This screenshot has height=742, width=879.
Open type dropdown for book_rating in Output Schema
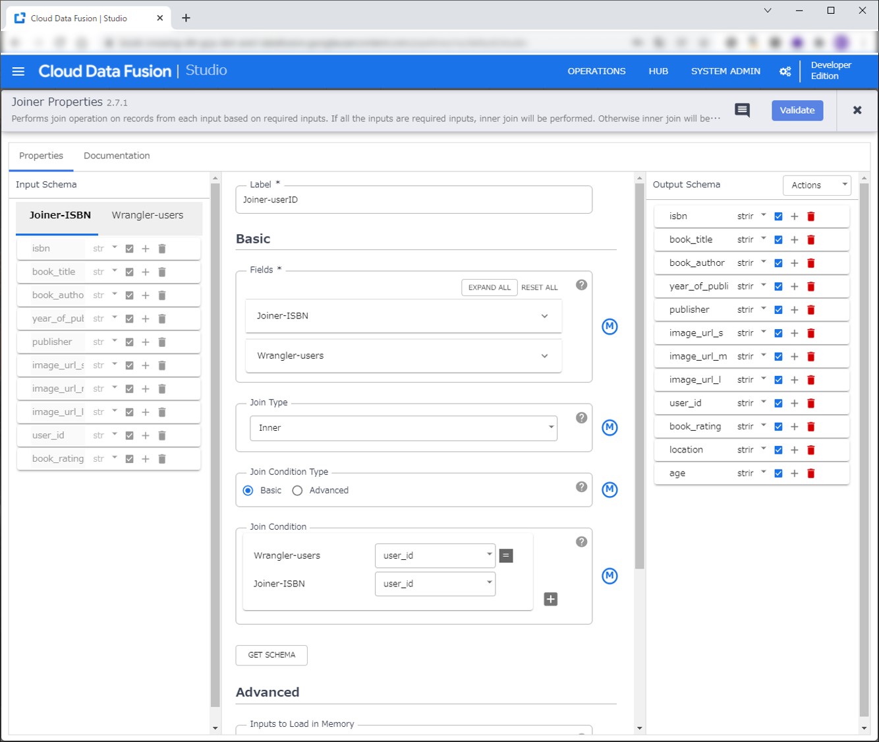pyautogui.click(x=751, y=427)
